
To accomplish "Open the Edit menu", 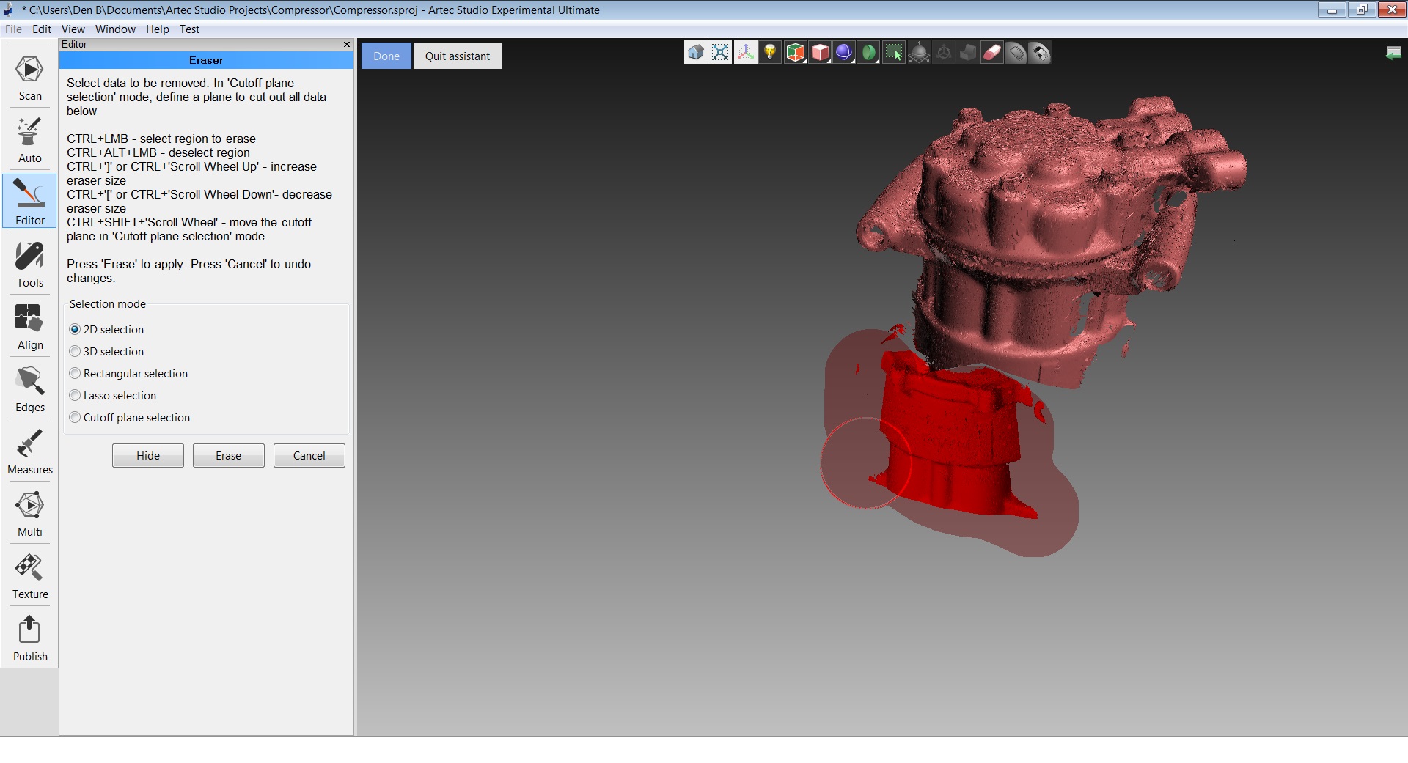I will pyautogui.click(x=42, y=29).
